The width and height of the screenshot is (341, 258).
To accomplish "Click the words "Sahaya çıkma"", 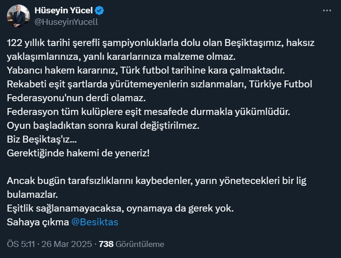I will click(x=38, y=222).
